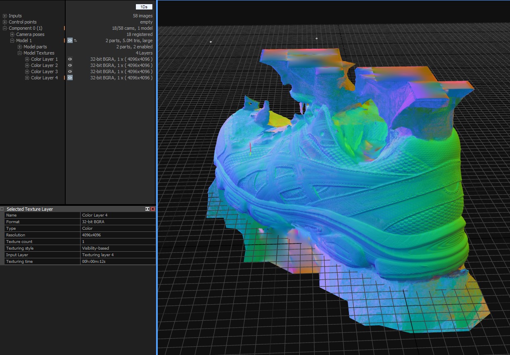Collapse the Model Textures node
The image size is (510, 355).
pyautogui.click(x=19, y=53)
